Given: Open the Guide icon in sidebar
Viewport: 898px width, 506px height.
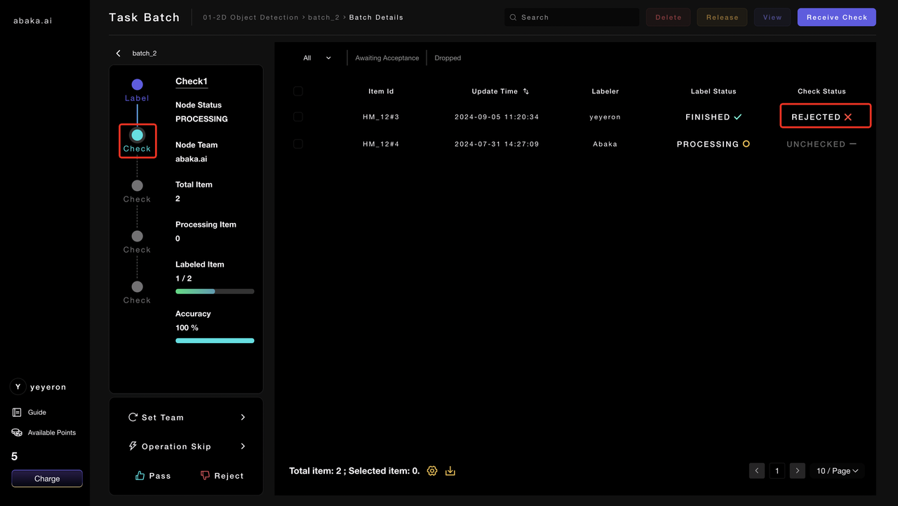Looking at the screenshot, I should tap(17, 413).
